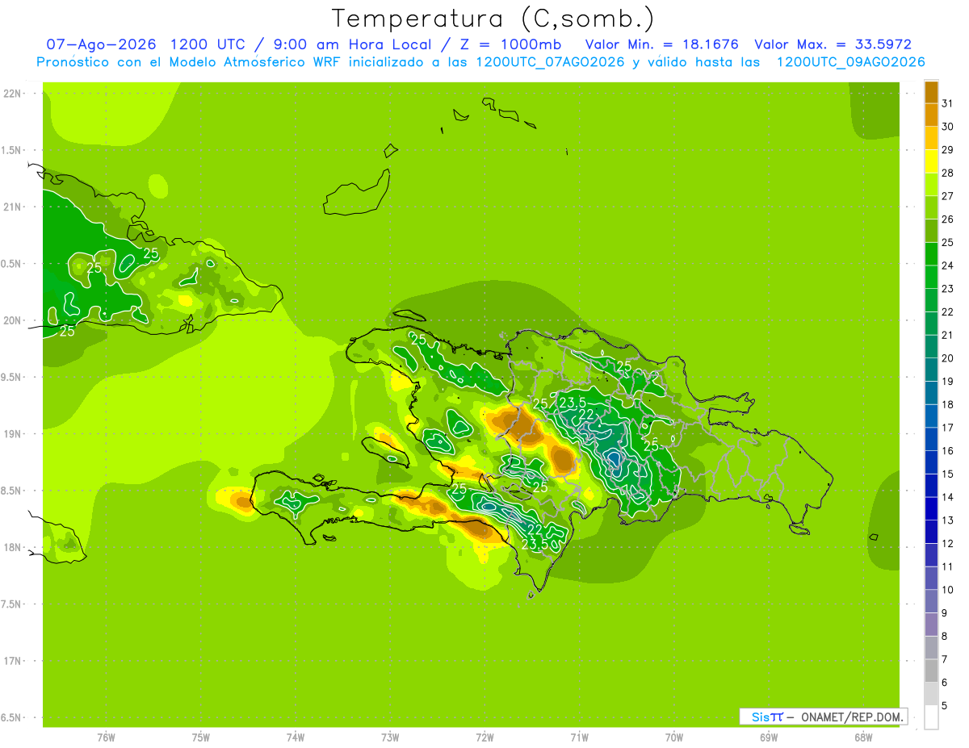Click the '21N' latitude axis label
Viewport: 969px width, 748px height.
coord(12,207)
